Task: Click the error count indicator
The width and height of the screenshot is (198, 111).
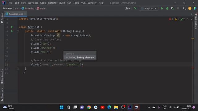Action: tap(171, 19)
